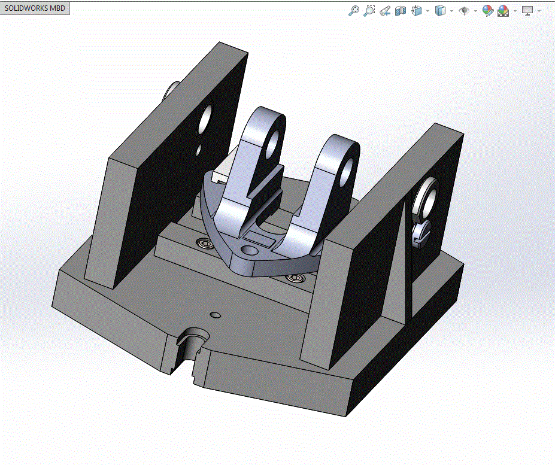The image size is (555, 465).
Task: Select the small hole on base plate
Action: pyautogui.click(x=216, y=315)
